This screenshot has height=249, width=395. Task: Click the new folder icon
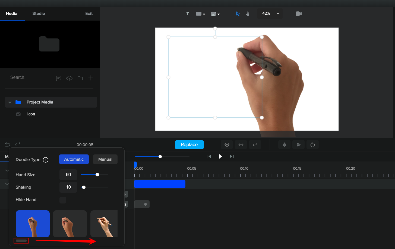[x=80, y=78]
